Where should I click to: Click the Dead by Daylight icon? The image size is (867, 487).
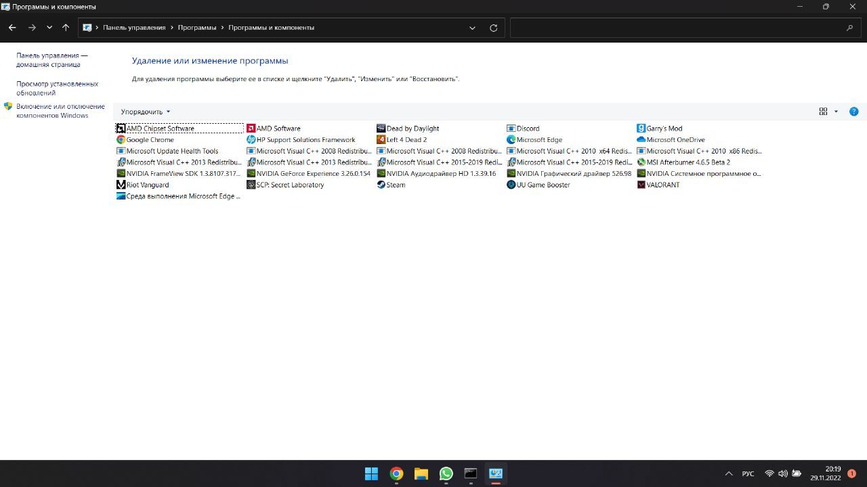381,129
